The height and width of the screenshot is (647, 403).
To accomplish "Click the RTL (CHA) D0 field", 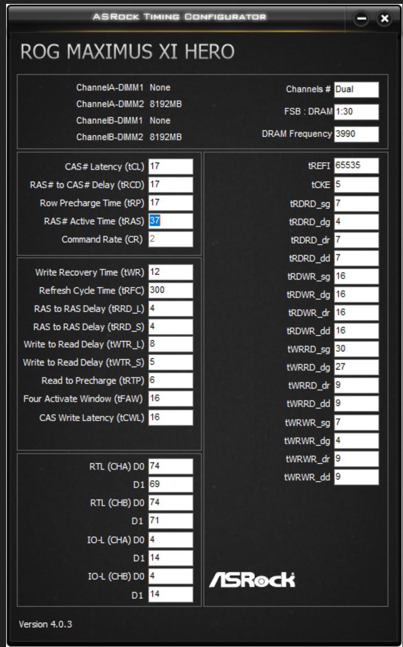I will tap(171, 466).
